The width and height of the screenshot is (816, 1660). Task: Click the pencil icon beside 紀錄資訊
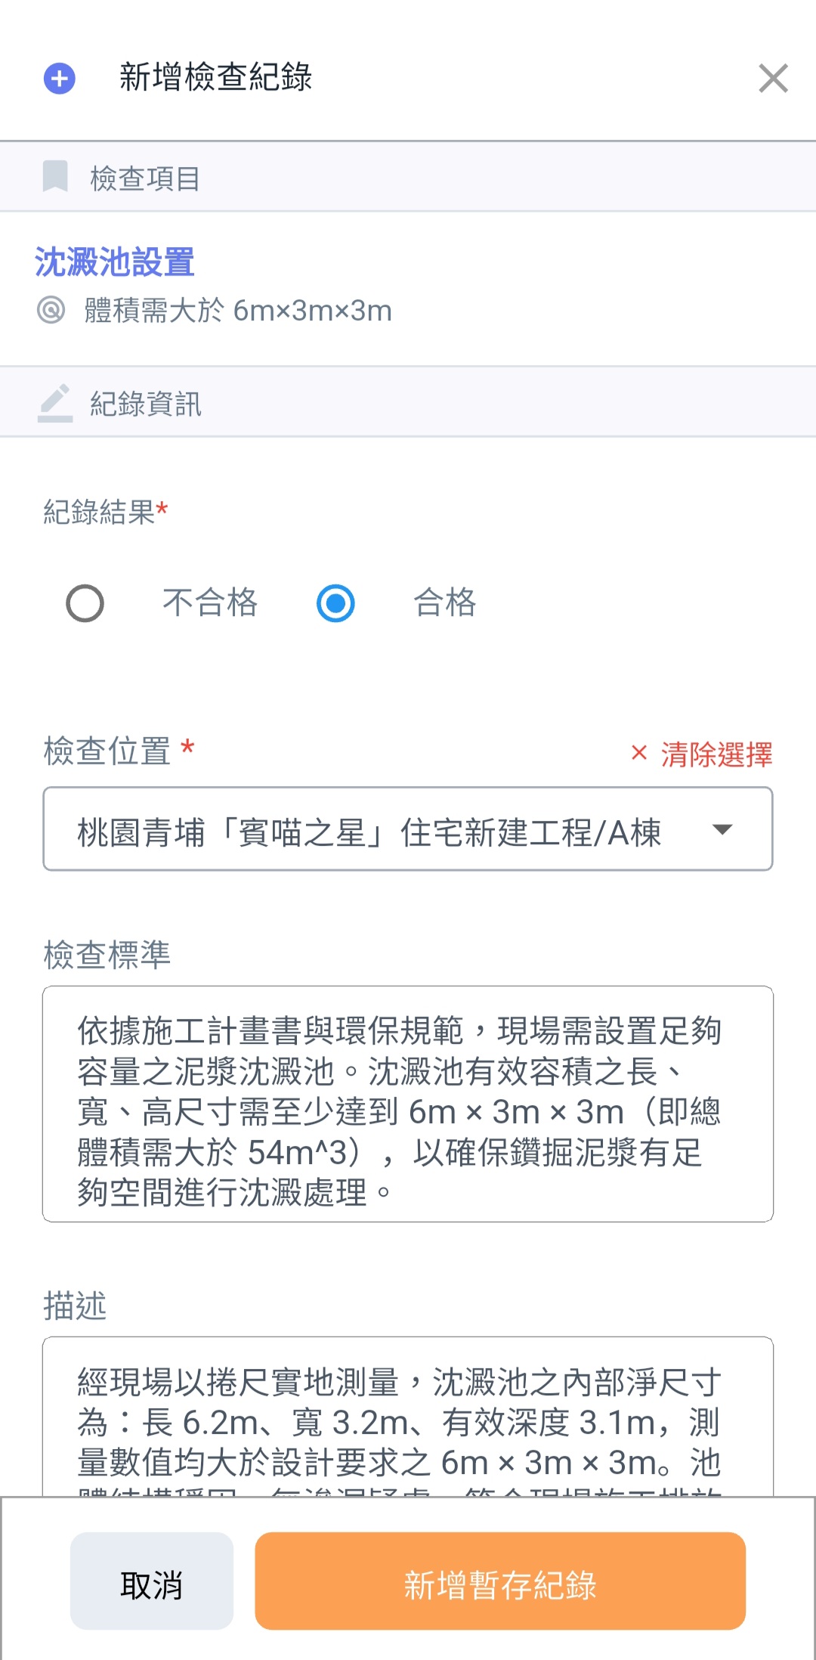pyautogui.click(x=55, y=402)
